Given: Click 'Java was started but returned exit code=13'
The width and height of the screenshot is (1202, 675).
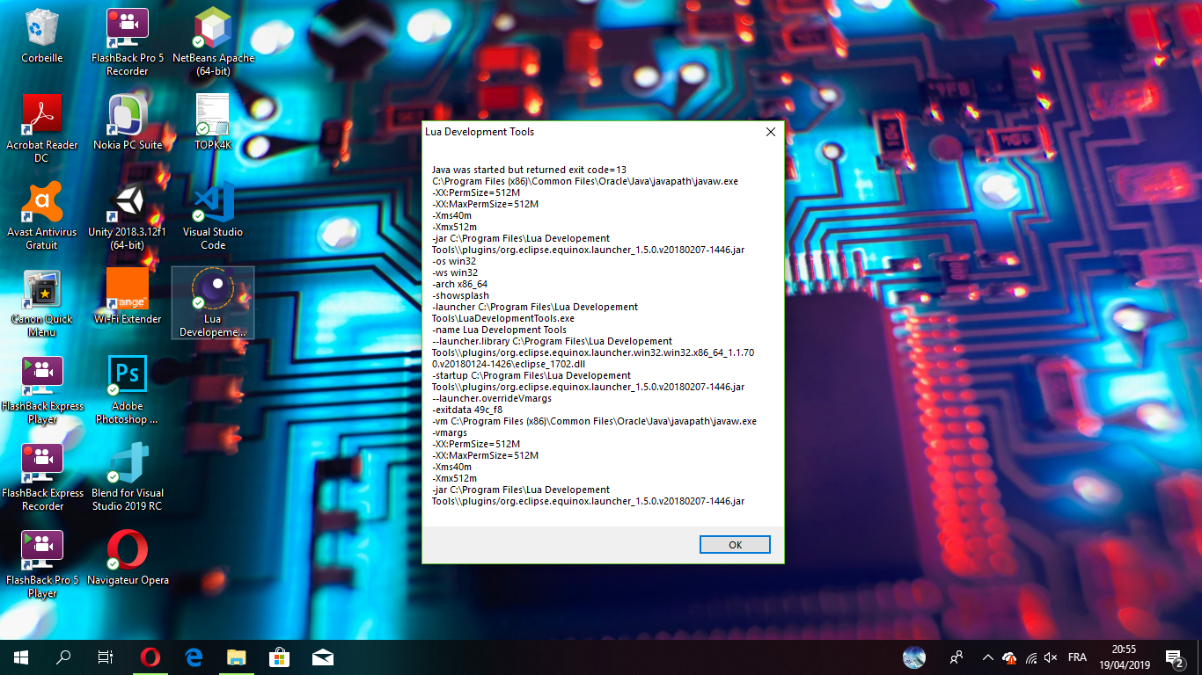Looking at the screenshot, I should point(529,170).
